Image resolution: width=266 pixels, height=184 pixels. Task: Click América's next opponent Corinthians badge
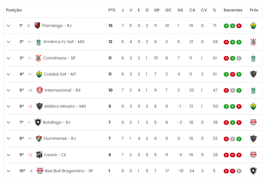253,42
